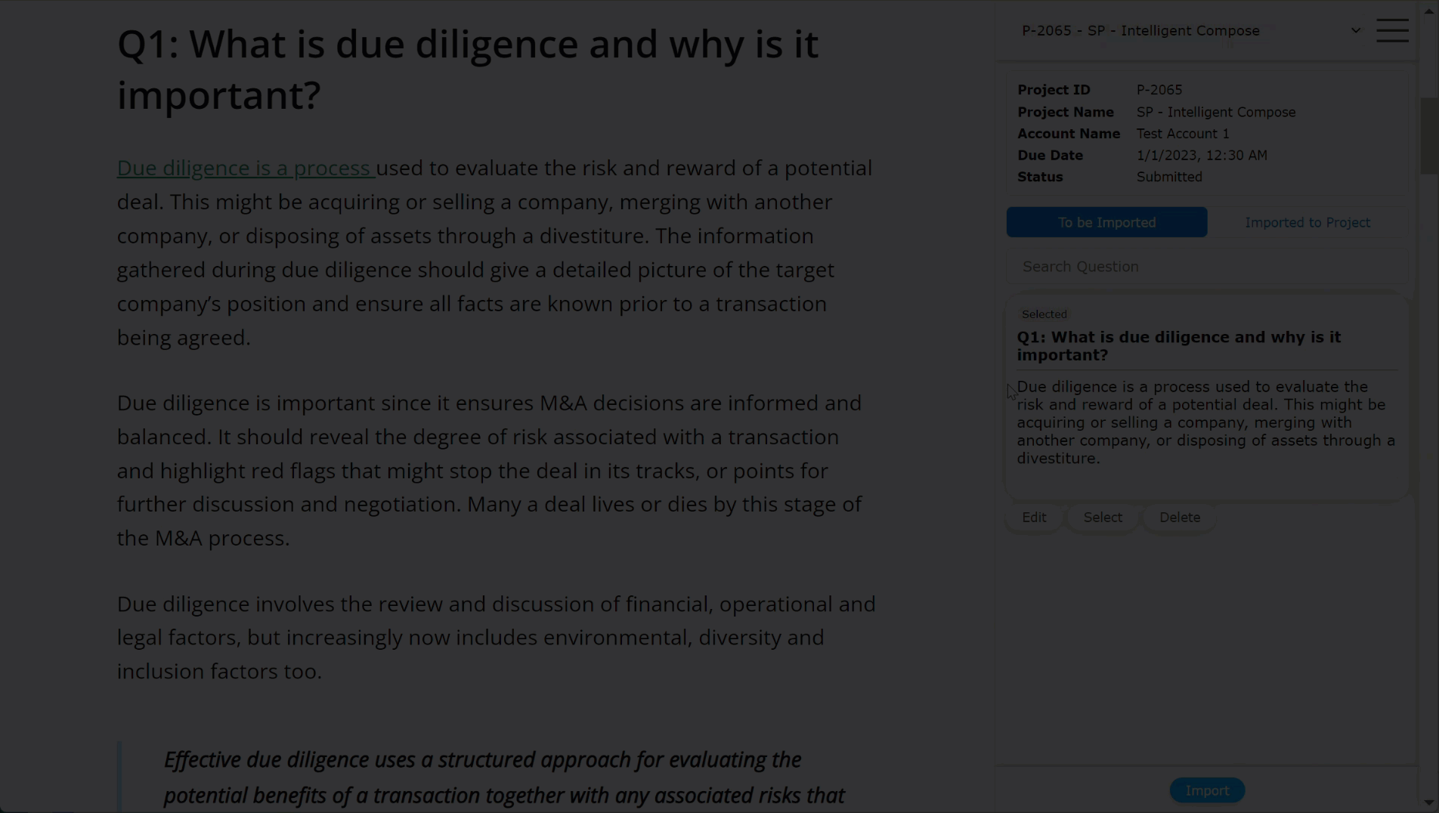Click the Q1 card answer text
Viewport: 1439px width, 813px height.
click(1205, 422)
